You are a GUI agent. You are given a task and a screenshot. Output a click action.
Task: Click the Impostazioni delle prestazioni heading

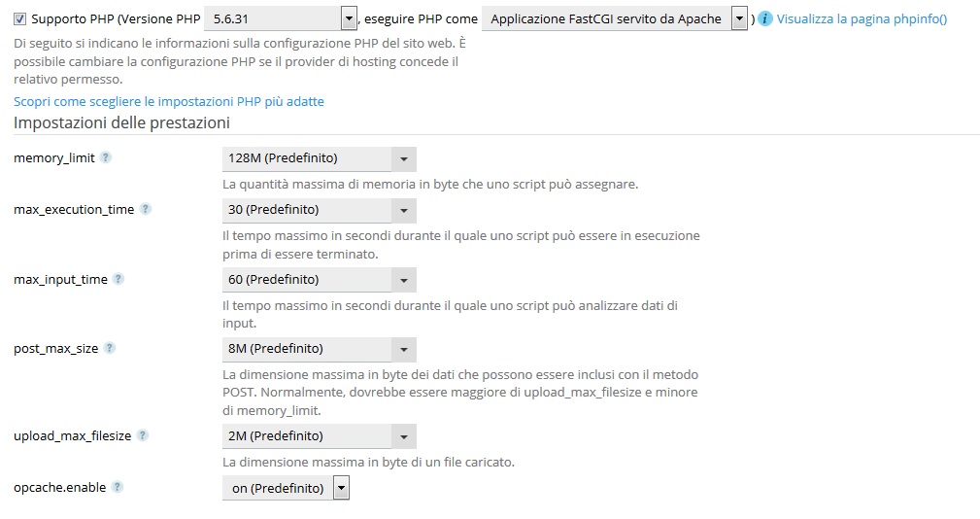121,123
